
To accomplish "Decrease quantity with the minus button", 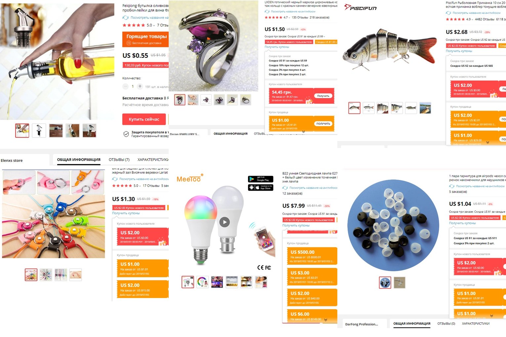I will (125, 87).
